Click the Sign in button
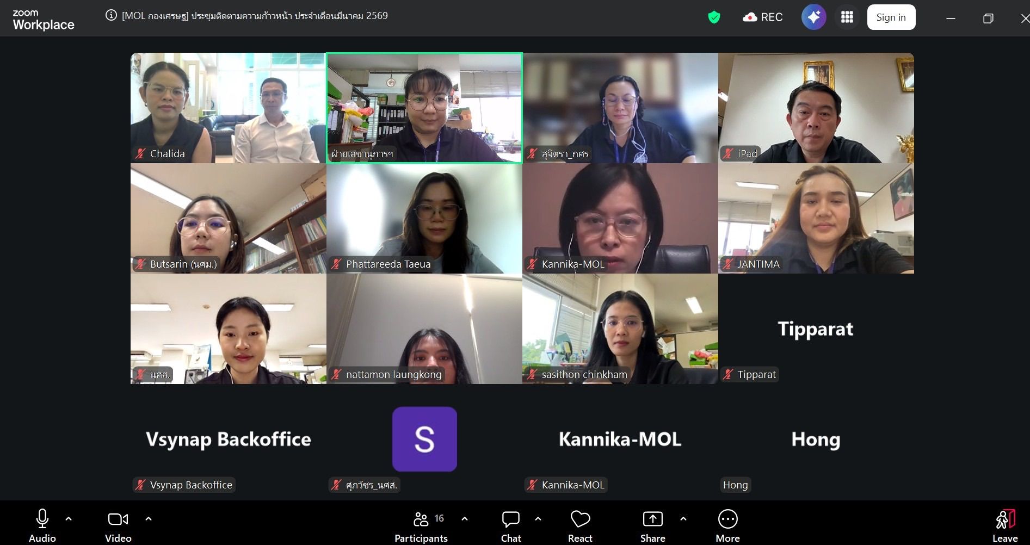 tap(891, 17)
